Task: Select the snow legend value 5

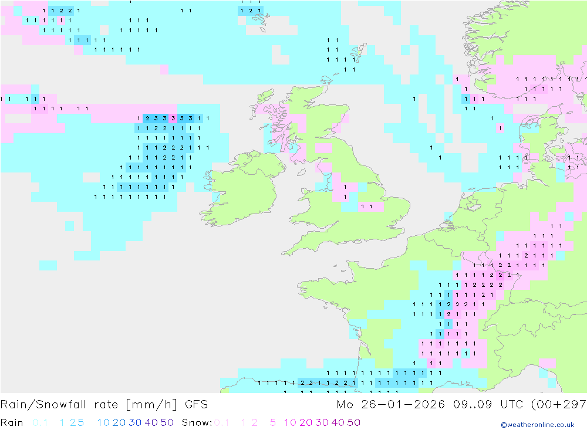Action: pyautogui.click(x=273, y=422)
